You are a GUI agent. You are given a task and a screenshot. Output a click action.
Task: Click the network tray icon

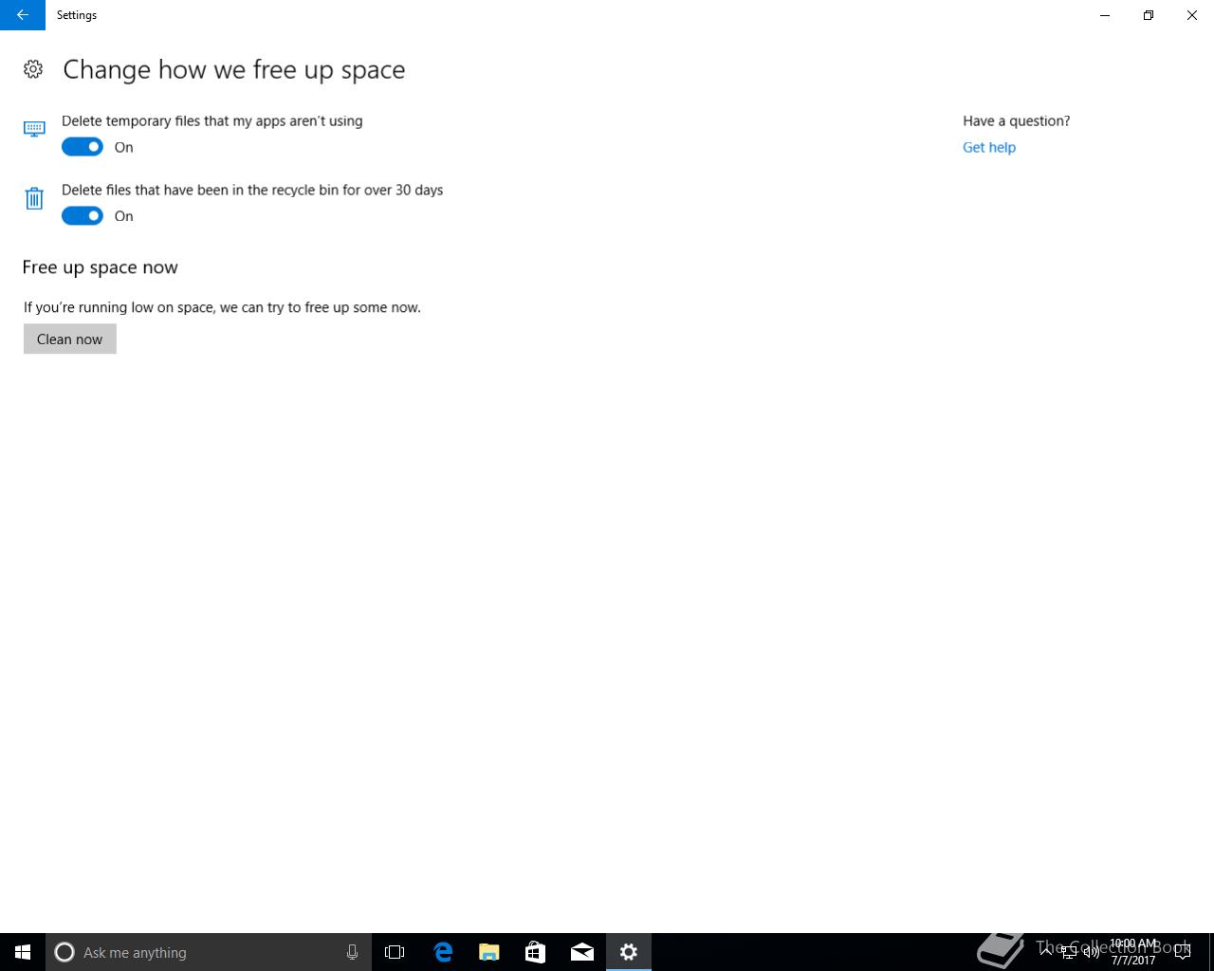coord(1069,952)
